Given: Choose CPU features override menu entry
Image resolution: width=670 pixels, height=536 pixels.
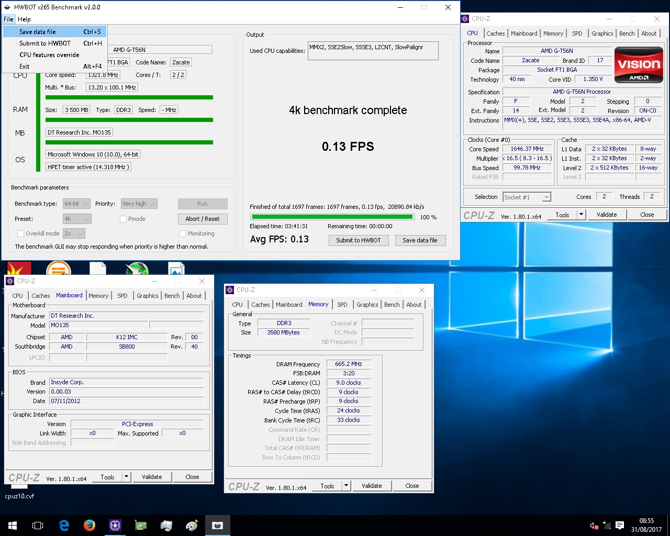Looking at the screenshot, I should [x=55, y=55].
